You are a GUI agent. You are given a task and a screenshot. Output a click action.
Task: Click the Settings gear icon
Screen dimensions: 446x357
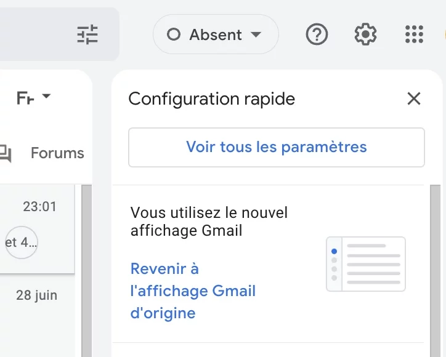[x=365, y=34]
